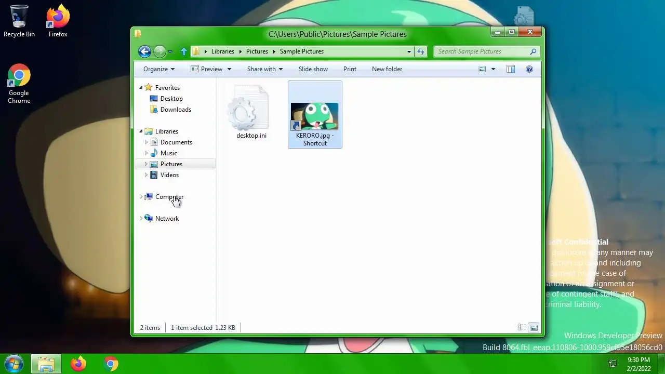The image size is (665, 374).
Task: Select Pictures in the address breadcrumb
Action: pos(257,51)
